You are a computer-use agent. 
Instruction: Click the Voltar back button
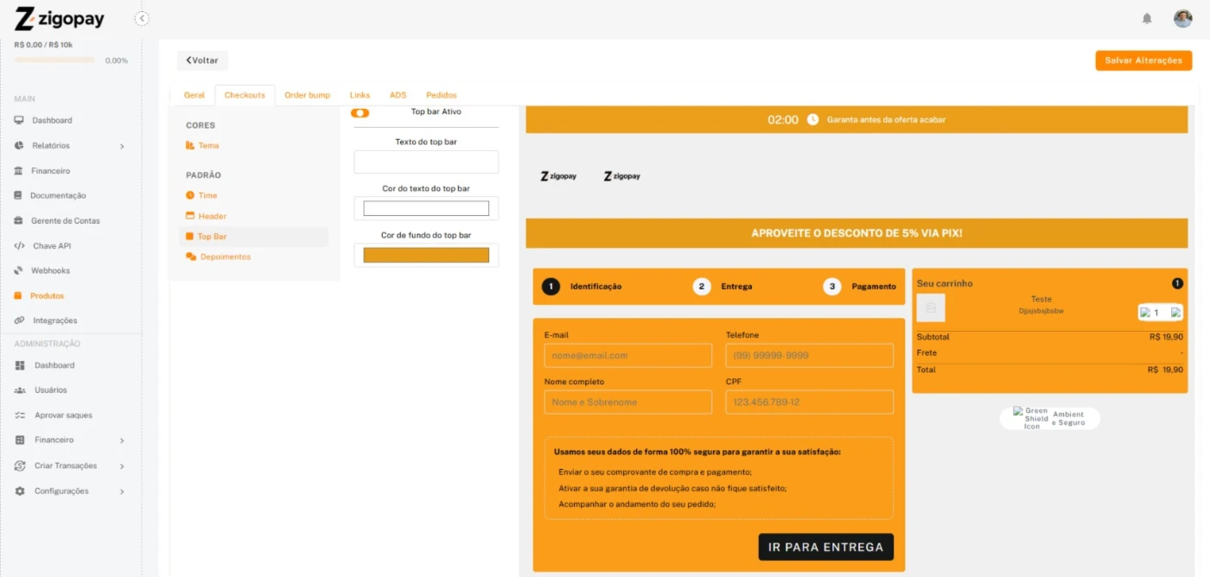click(x=202, y=60)
